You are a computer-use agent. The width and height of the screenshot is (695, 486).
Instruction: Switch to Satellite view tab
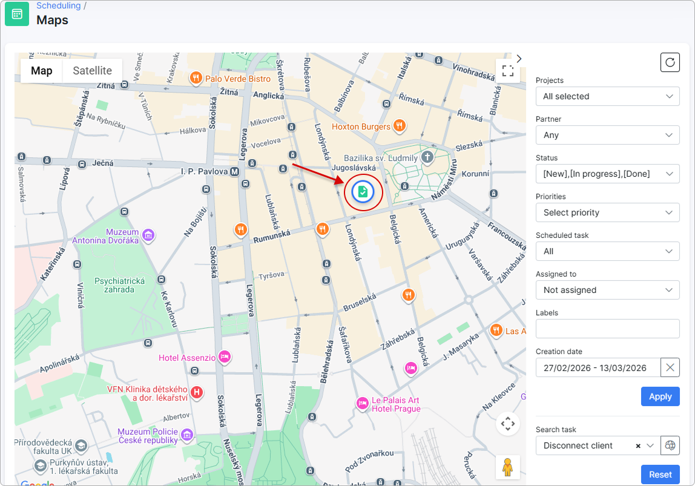point(92,70)
